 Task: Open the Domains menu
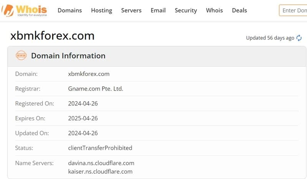point(69,10)
